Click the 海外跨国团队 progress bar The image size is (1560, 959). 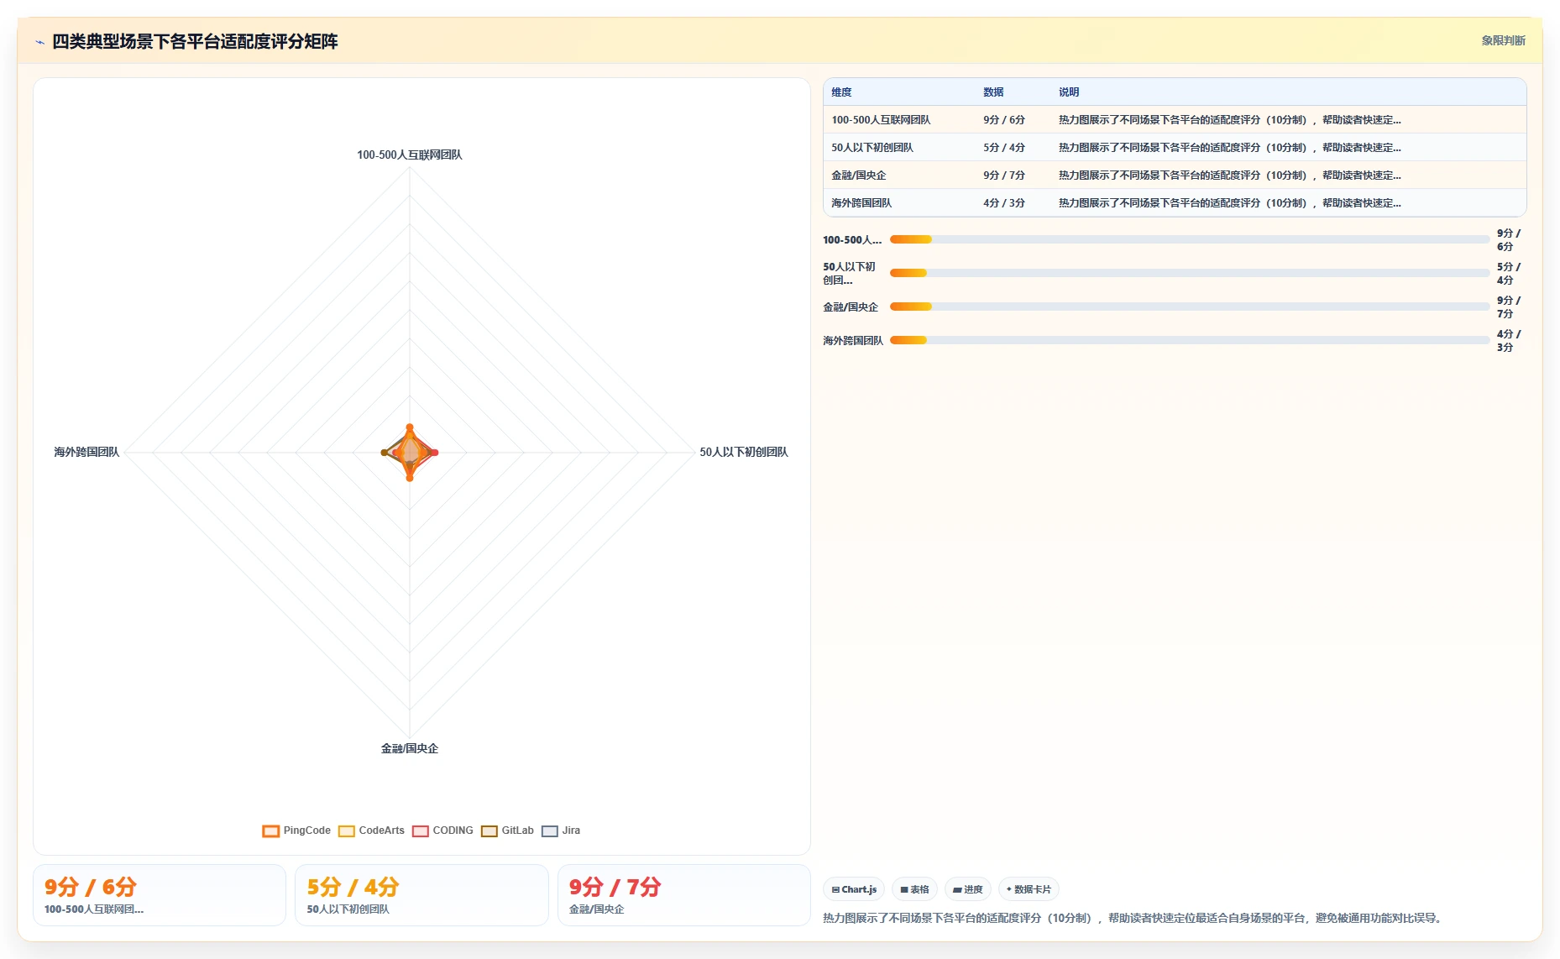(1190, 340)
